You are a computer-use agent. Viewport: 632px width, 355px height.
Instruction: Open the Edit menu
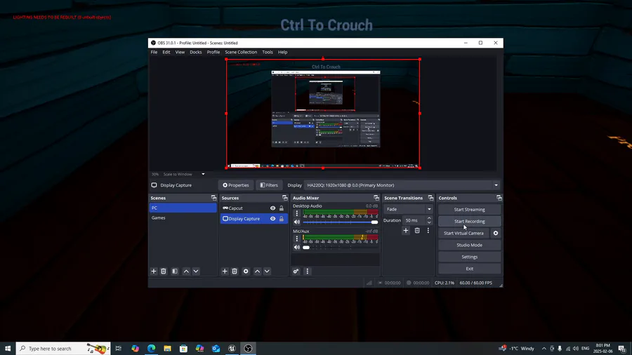(166, 52)
